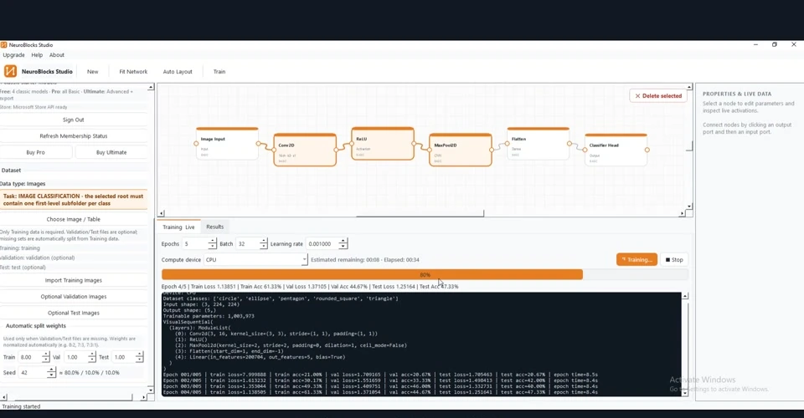Click the Buy Ultimate button

(111, 152)
